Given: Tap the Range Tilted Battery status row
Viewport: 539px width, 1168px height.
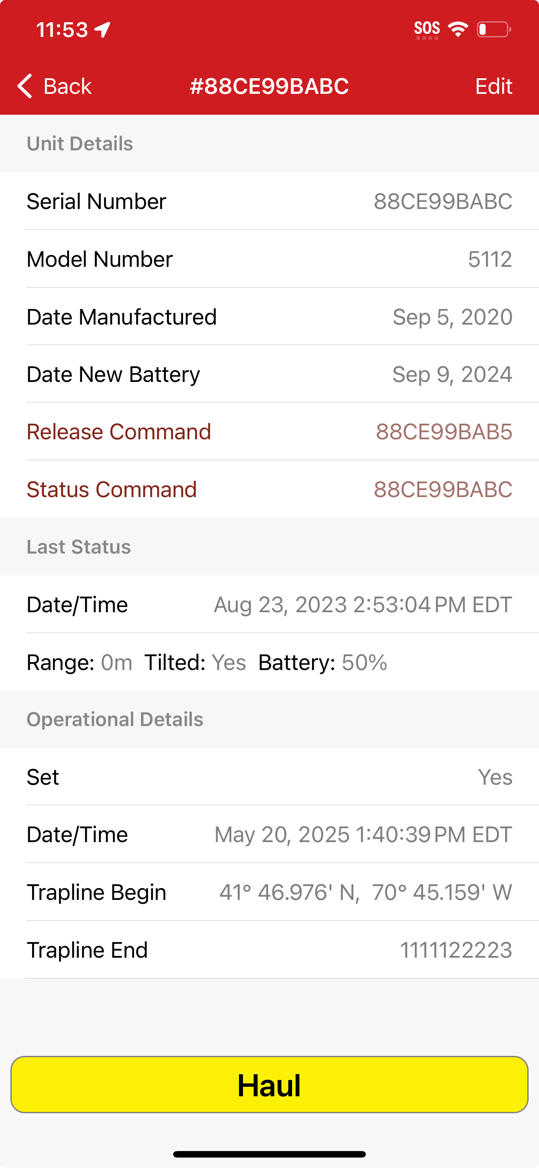Looking at the screenshot, I should click(269, 662).
